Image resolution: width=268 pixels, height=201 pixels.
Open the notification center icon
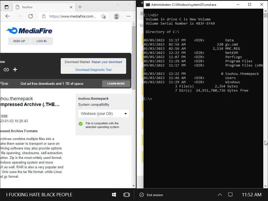[x=230, y=195]
